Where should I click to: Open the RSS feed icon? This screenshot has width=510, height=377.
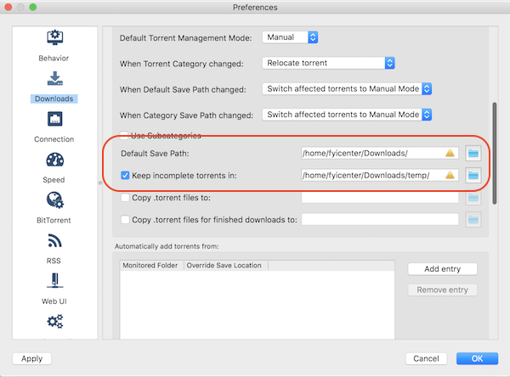[x=54, y=241]
